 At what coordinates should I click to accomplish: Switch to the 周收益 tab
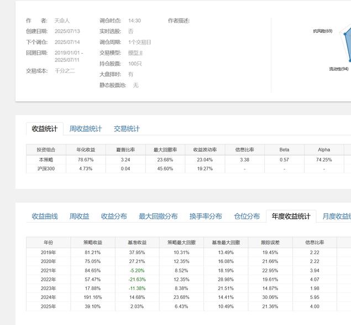pos(79,216)
